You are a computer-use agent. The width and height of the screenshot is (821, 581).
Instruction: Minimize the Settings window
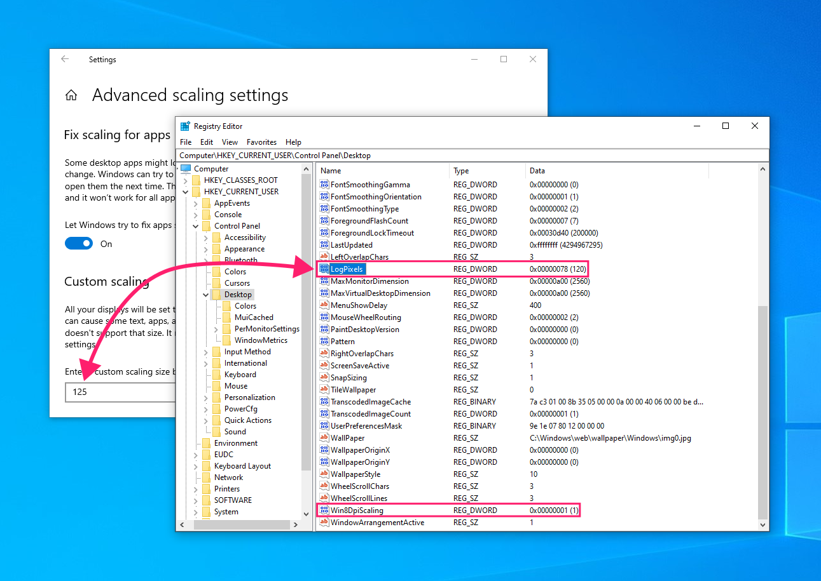474,59
